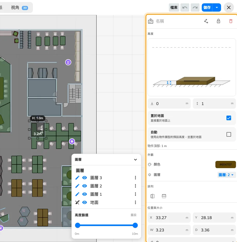The height and width of the screenshot is (242, 237).
Task: Click the 0m height filter slider handle
Action: 78,225
